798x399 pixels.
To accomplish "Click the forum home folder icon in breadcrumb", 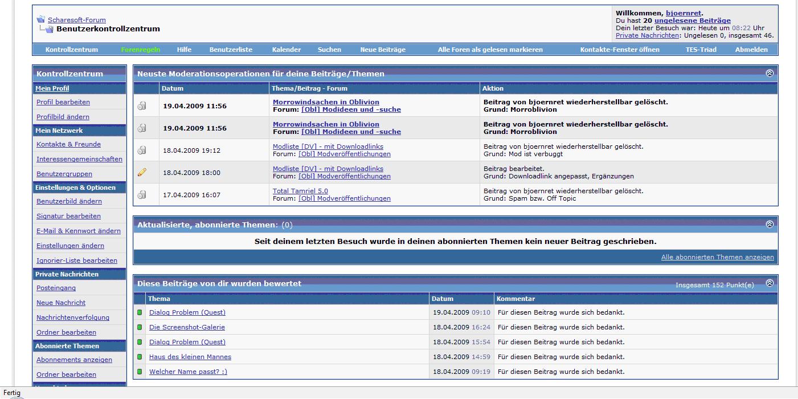I will click(40, 19).
